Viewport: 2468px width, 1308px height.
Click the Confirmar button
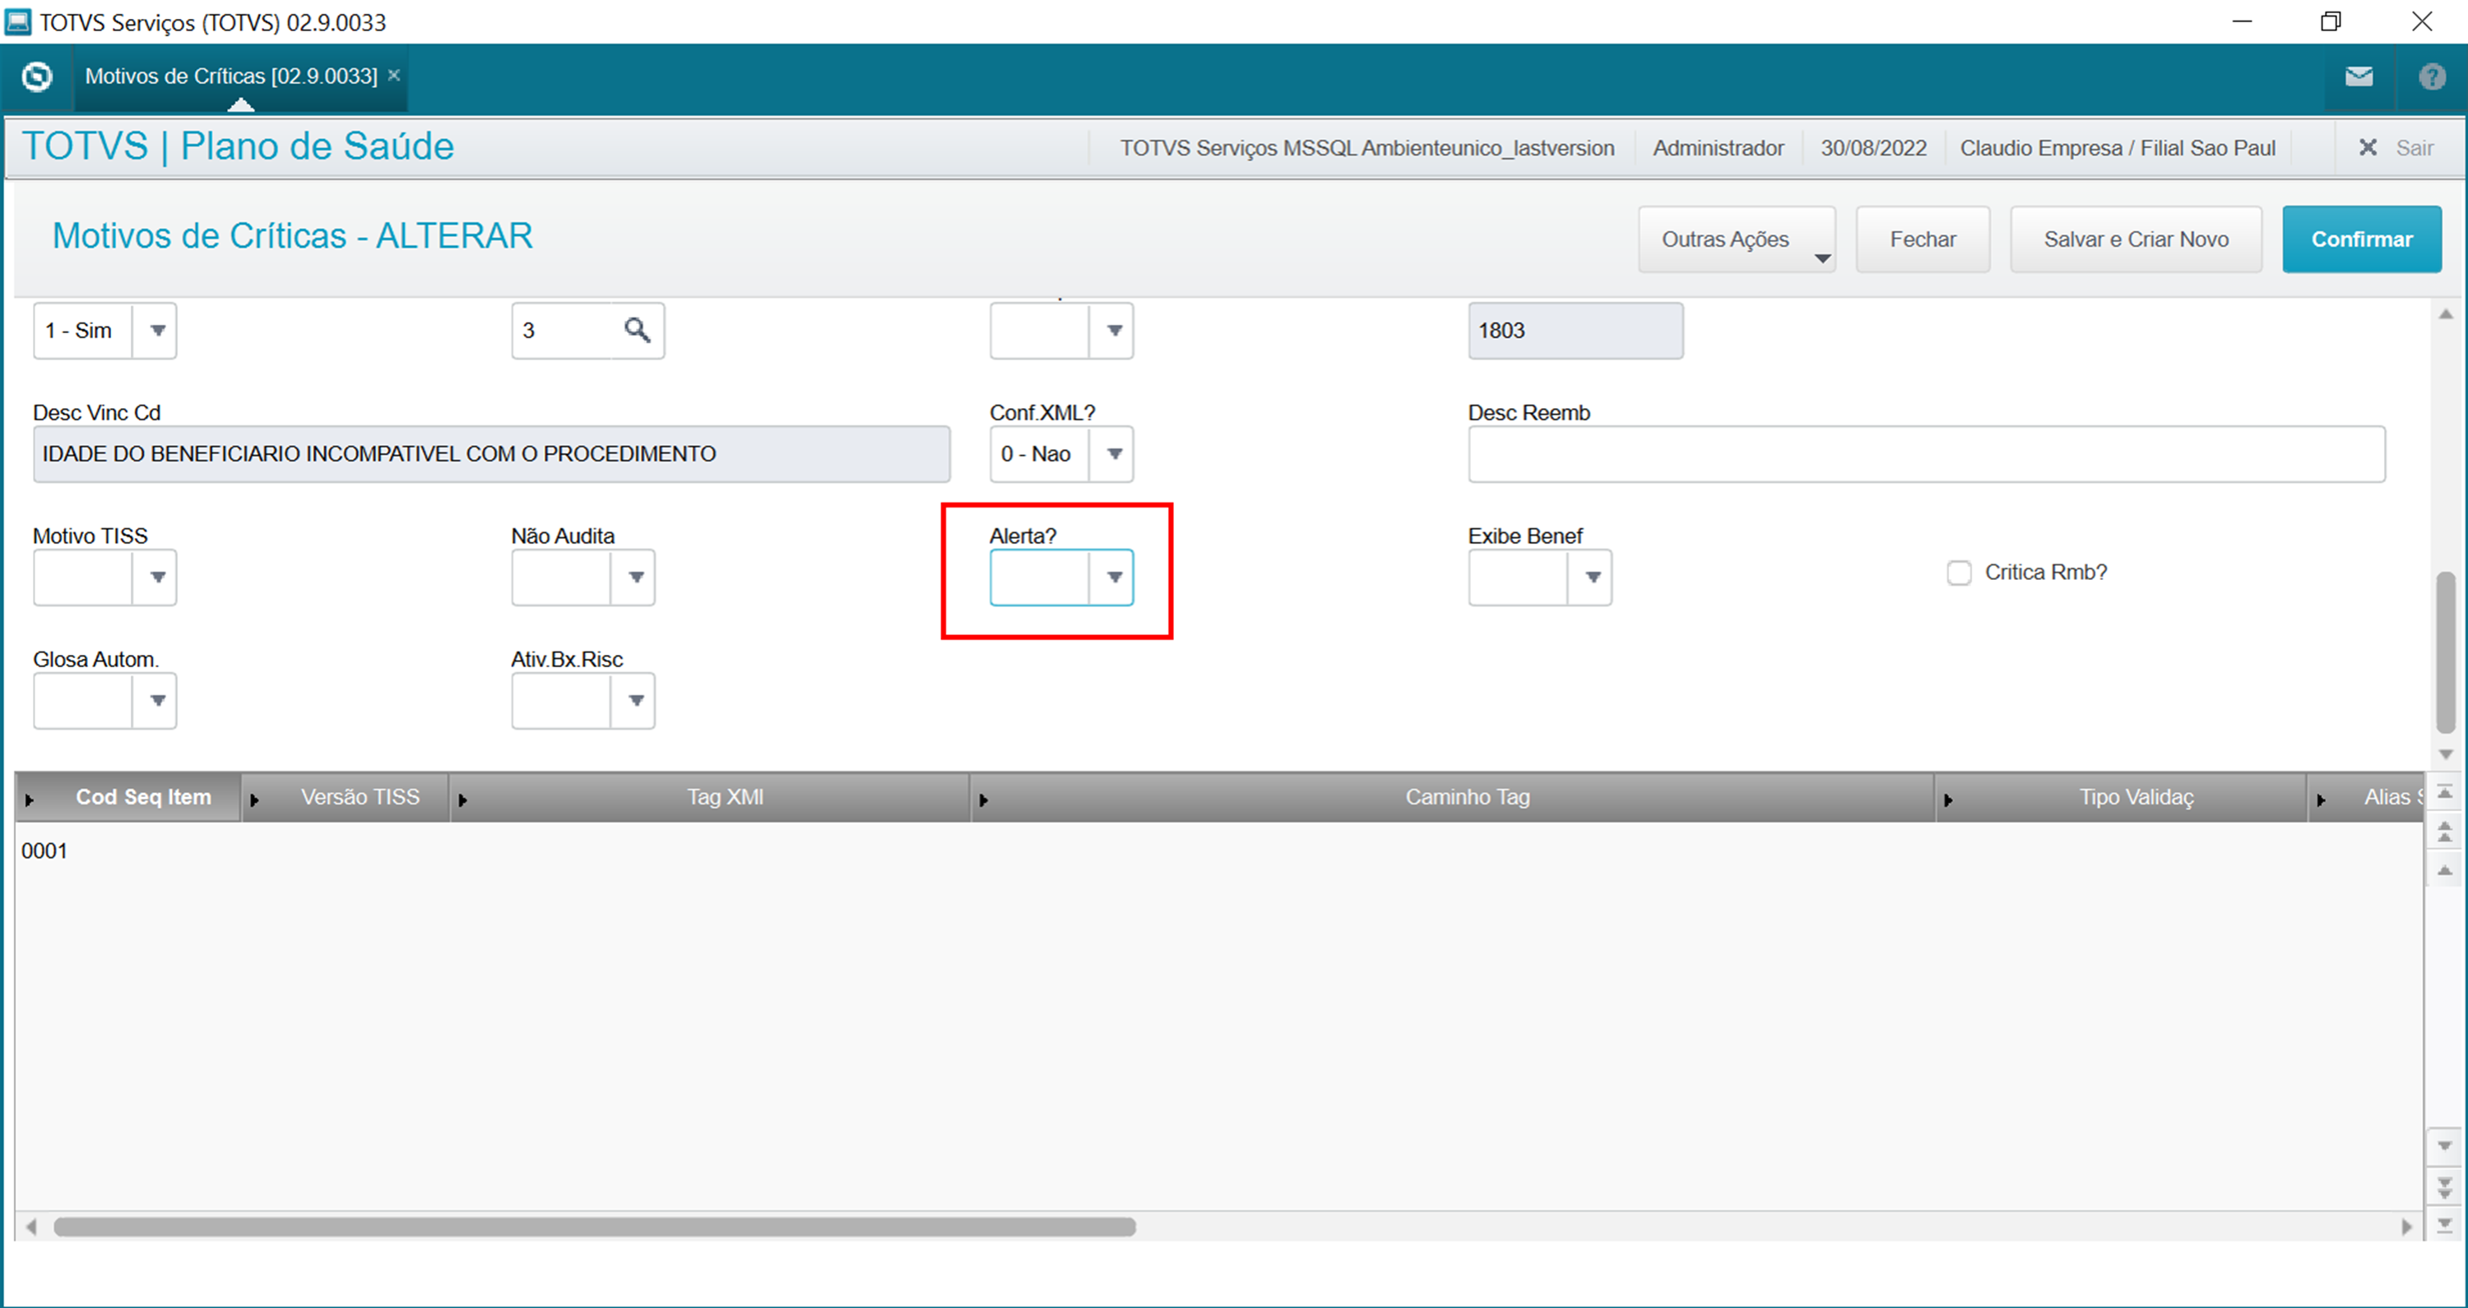[2361, 239]
